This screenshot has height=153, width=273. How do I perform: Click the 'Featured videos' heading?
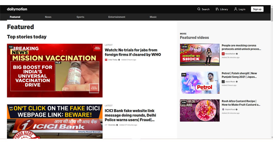194,38
